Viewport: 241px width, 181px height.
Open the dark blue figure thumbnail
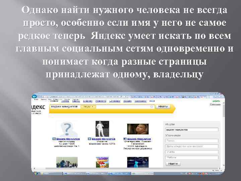pos(138,162)
